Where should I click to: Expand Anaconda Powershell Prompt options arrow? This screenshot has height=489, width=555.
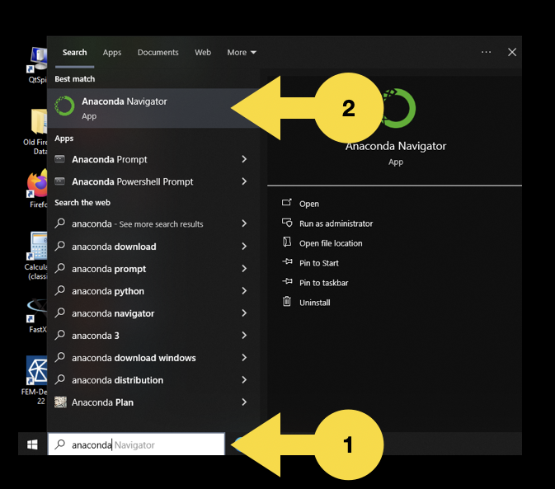244,181
